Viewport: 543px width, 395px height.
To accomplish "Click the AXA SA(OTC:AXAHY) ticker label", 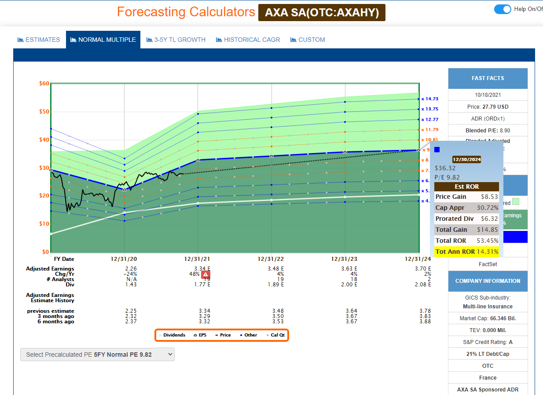I will (322, 13).
